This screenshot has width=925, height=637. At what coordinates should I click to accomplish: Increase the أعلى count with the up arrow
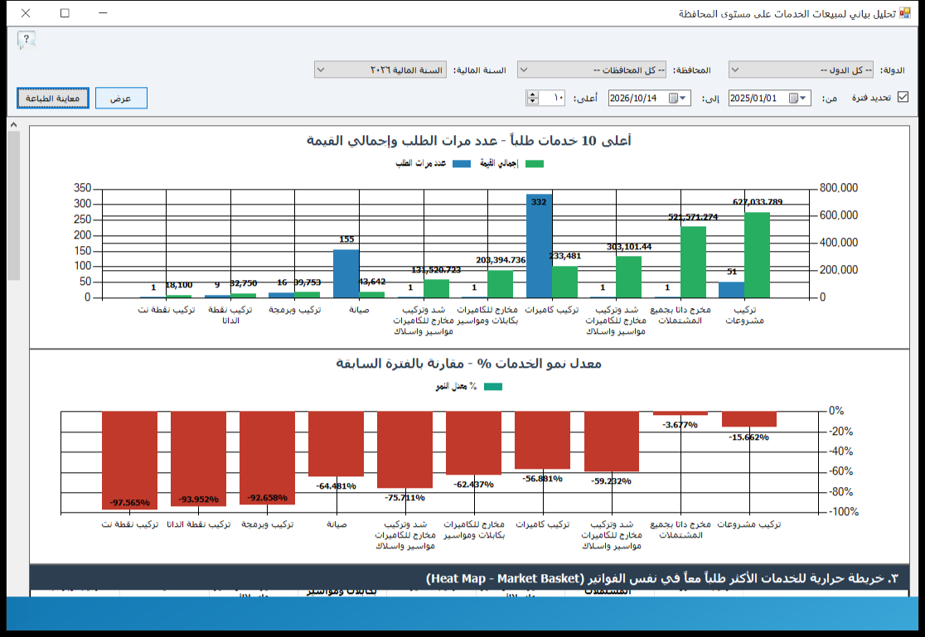(533, 94)
